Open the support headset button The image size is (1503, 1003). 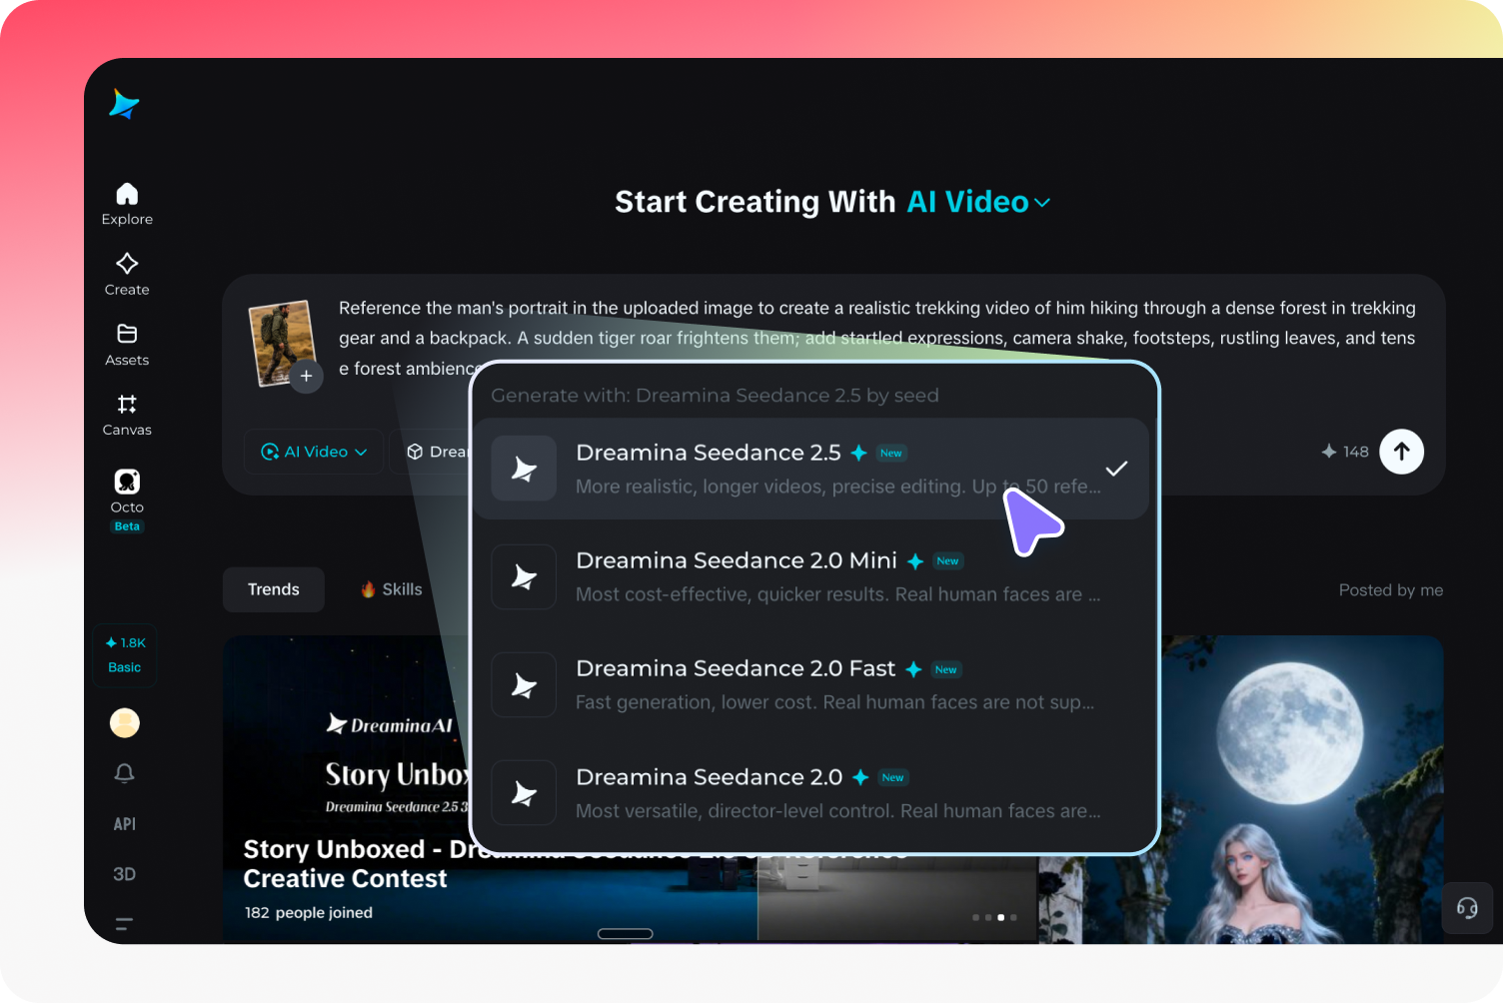[1467, 907]
